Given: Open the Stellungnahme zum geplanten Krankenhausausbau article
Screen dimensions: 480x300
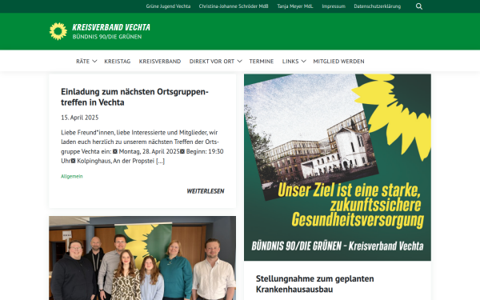Looking at the screenshot, I should (x=314, y=284).
